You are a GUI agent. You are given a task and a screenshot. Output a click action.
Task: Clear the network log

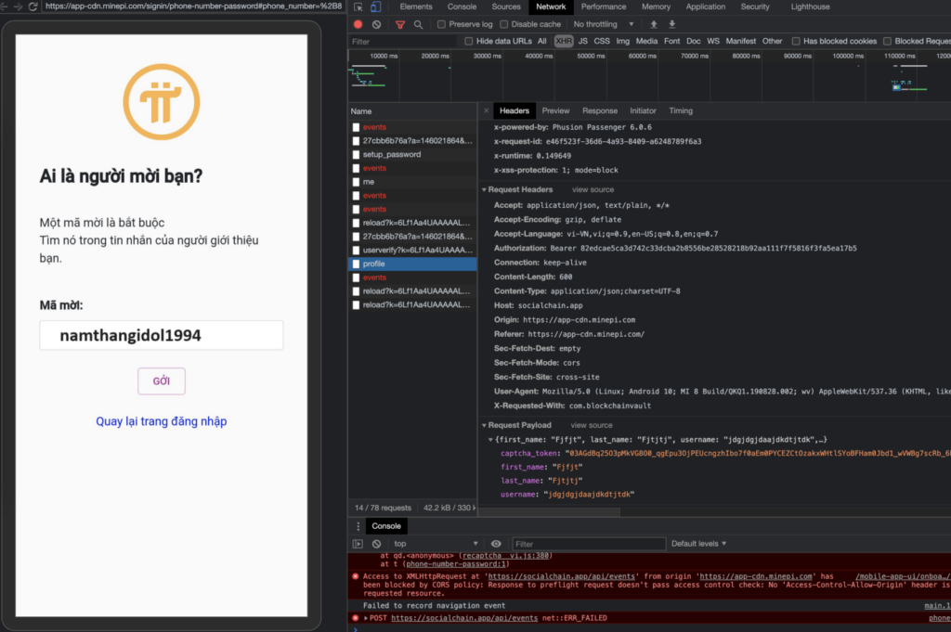click(376, 24)
